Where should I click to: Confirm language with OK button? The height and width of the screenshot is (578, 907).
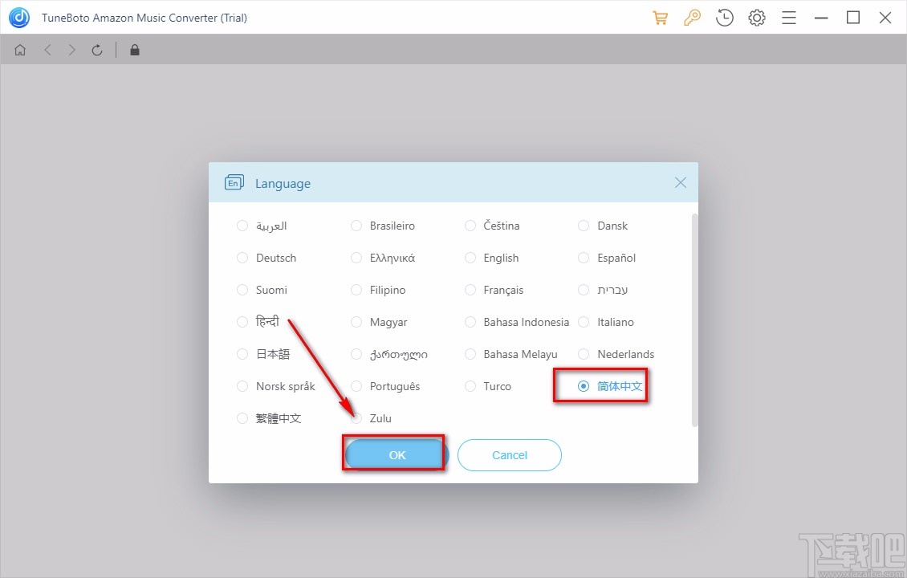click(x=397, y=454)
